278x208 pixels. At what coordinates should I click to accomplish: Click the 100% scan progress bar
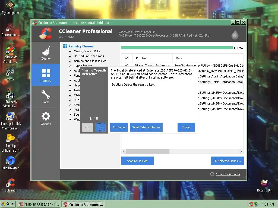pos(177,48)
